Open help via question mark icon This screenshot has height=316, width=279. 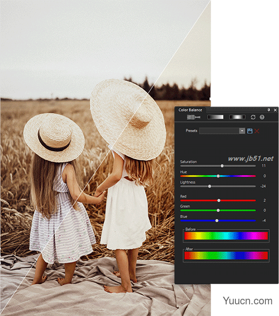[x=262, y=117]
